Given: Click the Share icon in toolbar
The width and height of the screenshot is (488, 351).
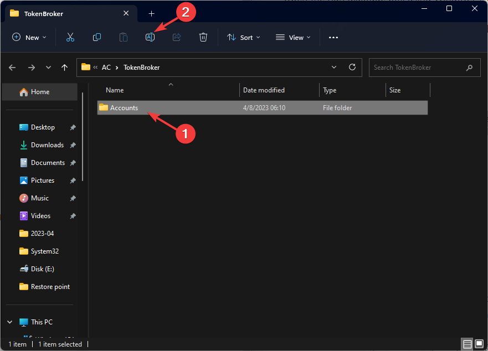Looking at the screenshot, I should [x=177, y=37].
